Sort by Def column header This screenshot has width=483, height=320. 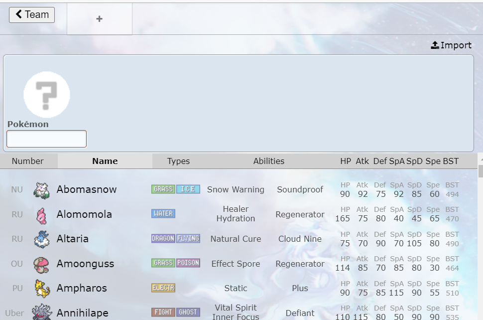point(380,161)
